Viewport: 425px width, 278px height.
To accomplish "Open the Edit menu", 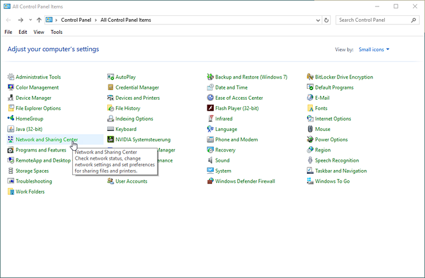I will (x=23, y=32).
